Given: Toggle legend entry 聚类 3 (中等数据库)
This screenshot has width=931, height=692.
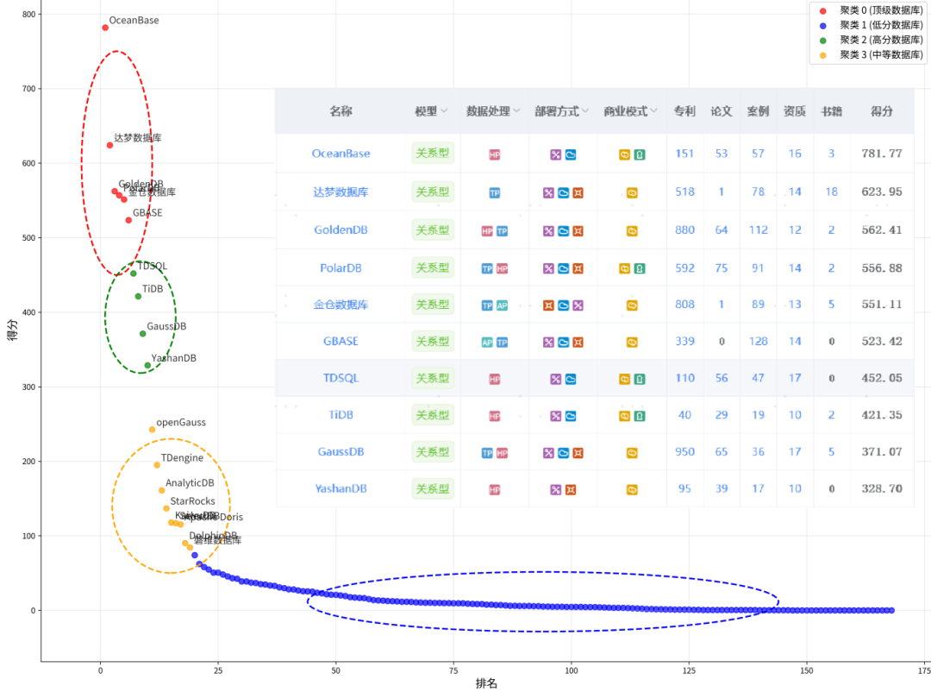Looking at the screenshot, I should pyautogui.click(x=871, y=54).
